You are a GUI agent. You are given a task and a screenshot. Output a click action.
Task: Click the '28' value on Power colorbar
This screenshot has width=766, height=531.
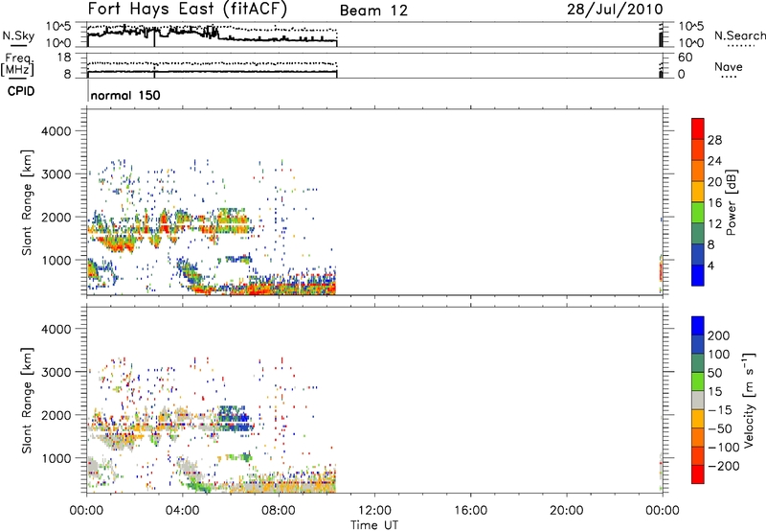click(714, 141)
